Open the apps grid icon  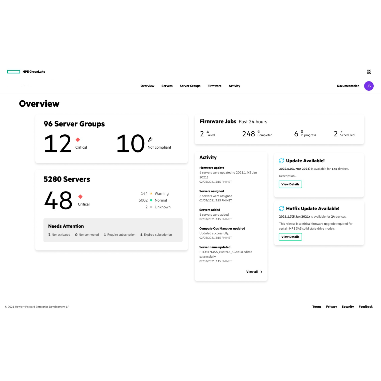pos(369,72)
